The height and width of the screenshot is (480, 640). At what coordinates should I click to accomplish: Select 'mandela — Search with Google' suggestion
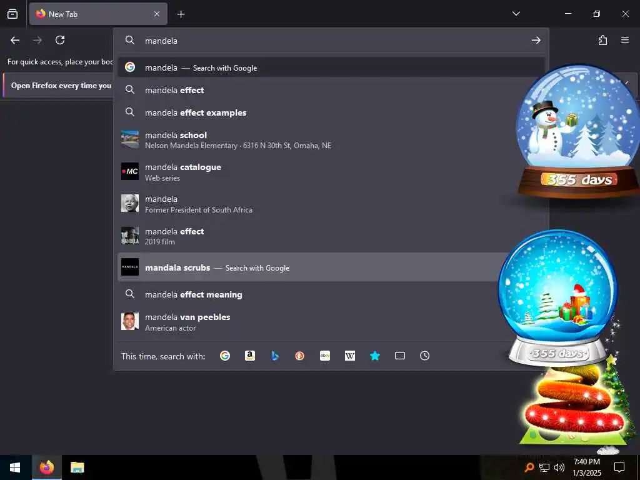pos(331,67)
